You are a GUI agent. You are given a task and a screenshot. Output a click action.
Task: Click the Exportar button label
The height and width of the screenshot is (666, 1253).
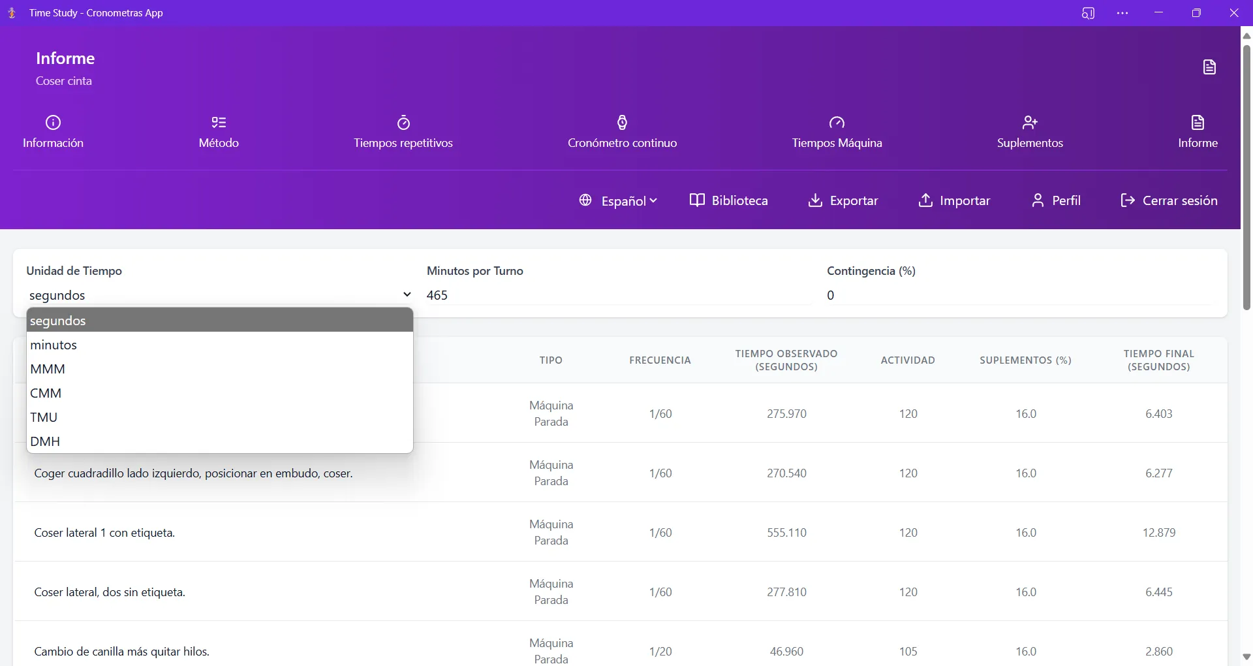pyautogui.click(x=854, y=200)
